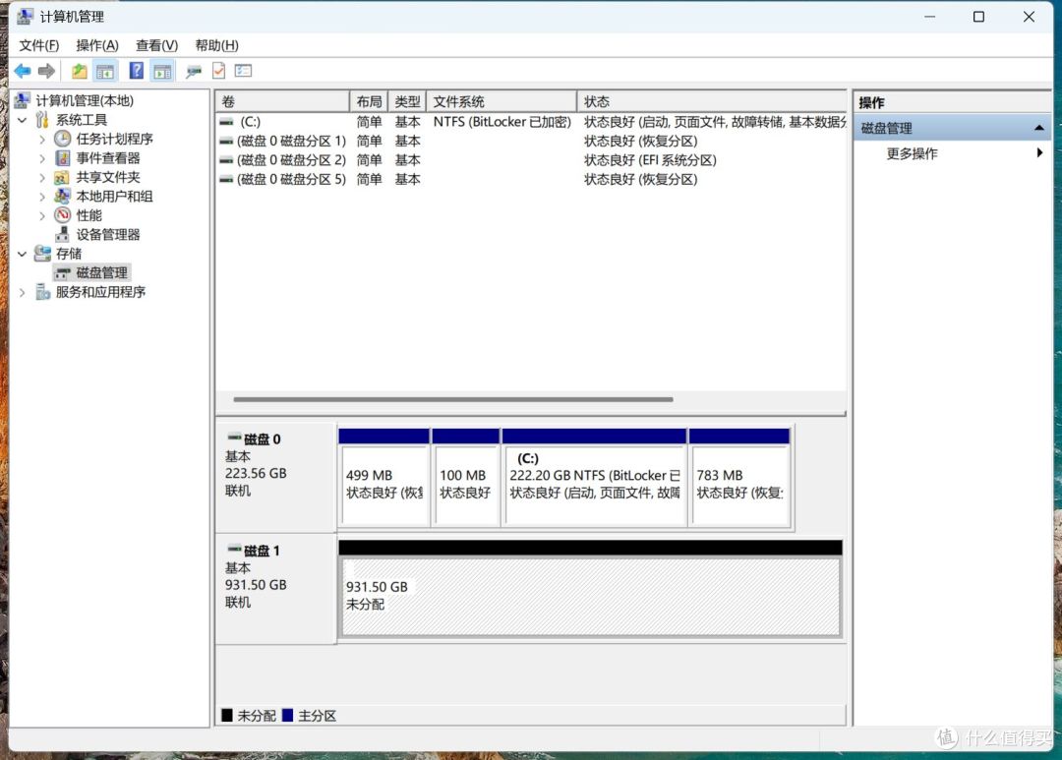Click the horizontal scrollbar of volume list
The height and width of the screenshot is (760, 1062).
pyautogui.click(x=453, y=399)
